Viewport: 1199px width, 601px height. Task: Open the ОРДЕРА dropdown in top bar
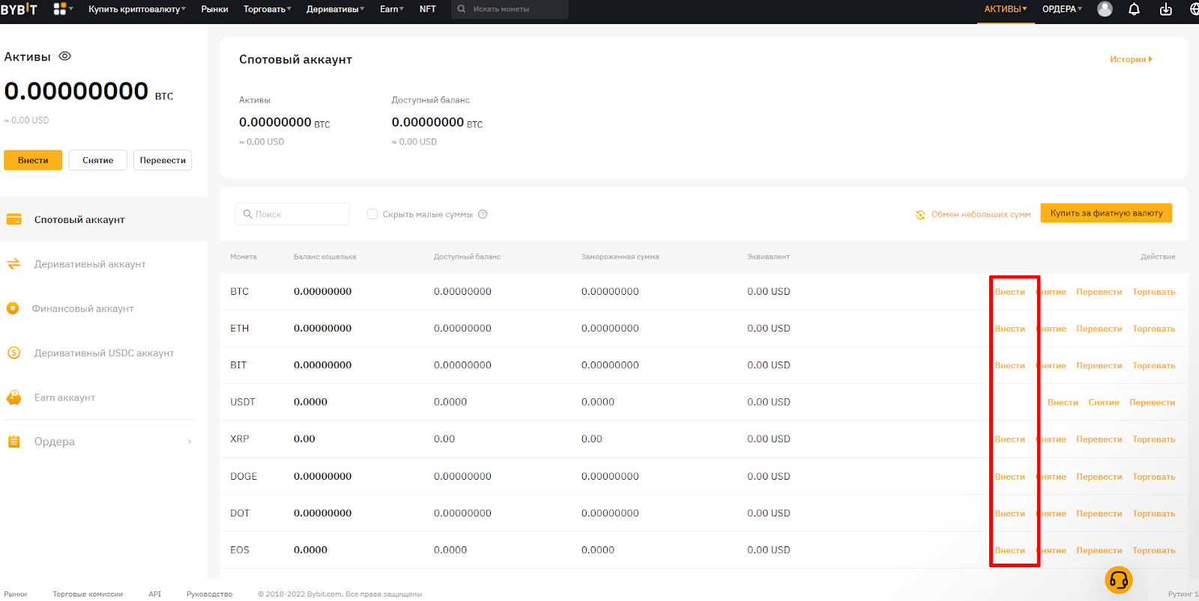click(x=1062, y=9)
